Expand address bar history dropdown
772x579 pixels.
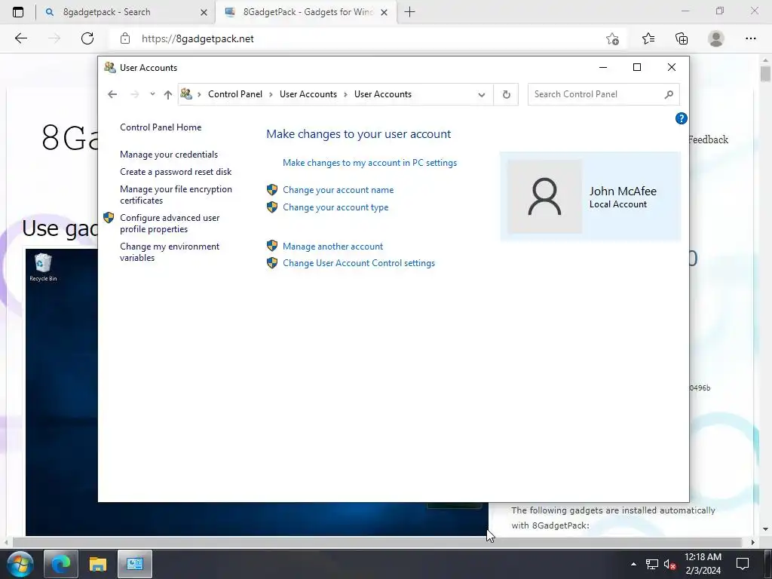point(482,94)
